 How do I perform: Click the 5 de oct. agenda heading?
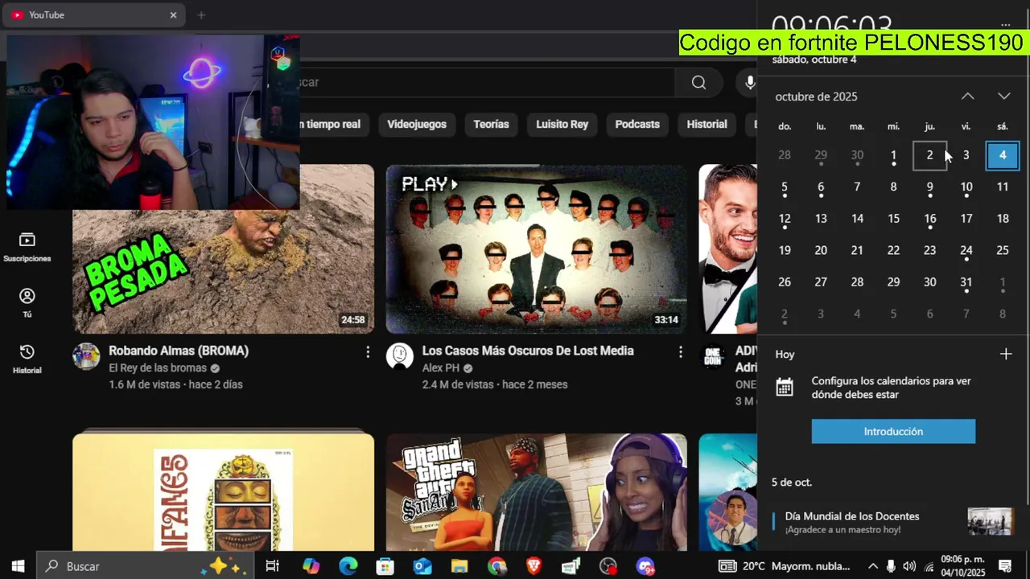[x=792, y=482]
